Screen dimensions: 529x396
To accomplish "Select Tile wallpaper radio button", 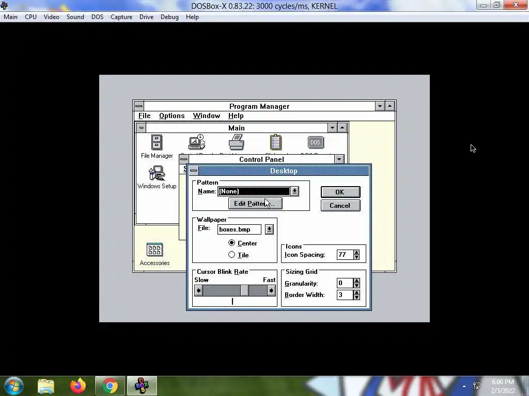I will (231, 255).
